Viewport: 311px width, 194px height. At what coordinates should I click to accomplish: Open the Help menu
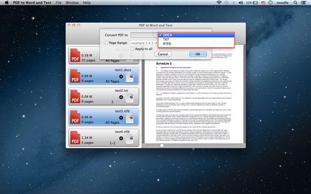[87, 3]
